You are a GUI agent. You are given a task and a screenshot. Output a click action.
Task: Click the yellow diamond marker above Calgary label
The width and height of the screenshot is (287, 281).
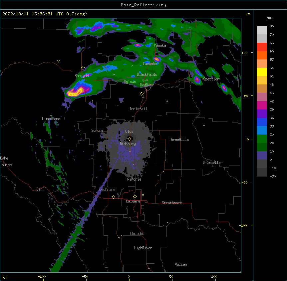tap(135, 197)
